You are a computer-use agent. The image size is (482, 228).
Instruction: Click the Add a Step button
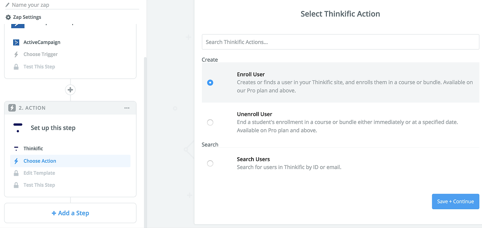[70, 213]
